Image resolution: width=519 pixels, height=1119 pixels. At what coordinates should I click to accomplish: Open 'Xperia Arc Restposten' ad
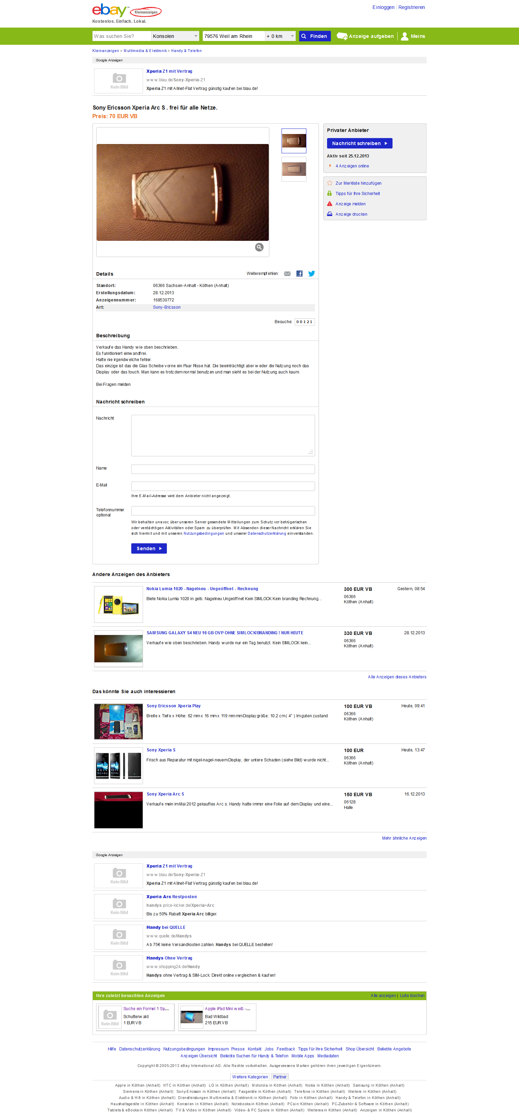tap(172, 897)
